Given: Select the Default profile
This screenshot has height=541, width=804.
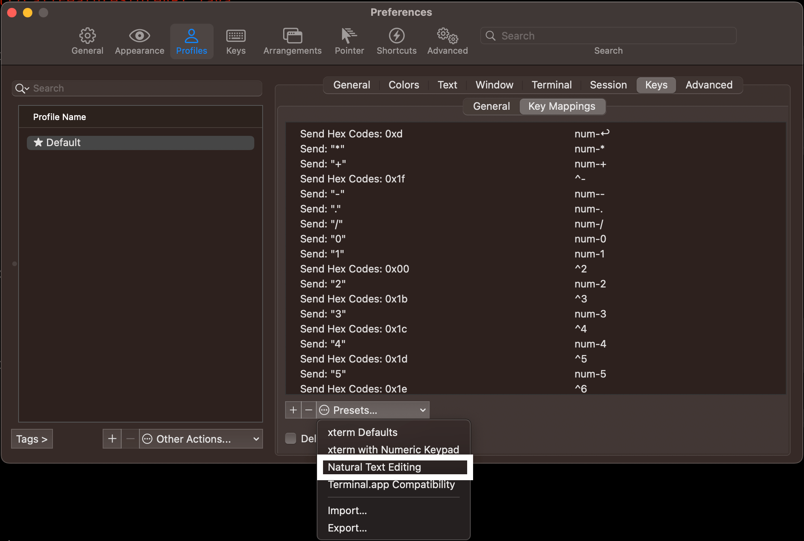Looking at the screenshot, I should click(x=140, y=143).
